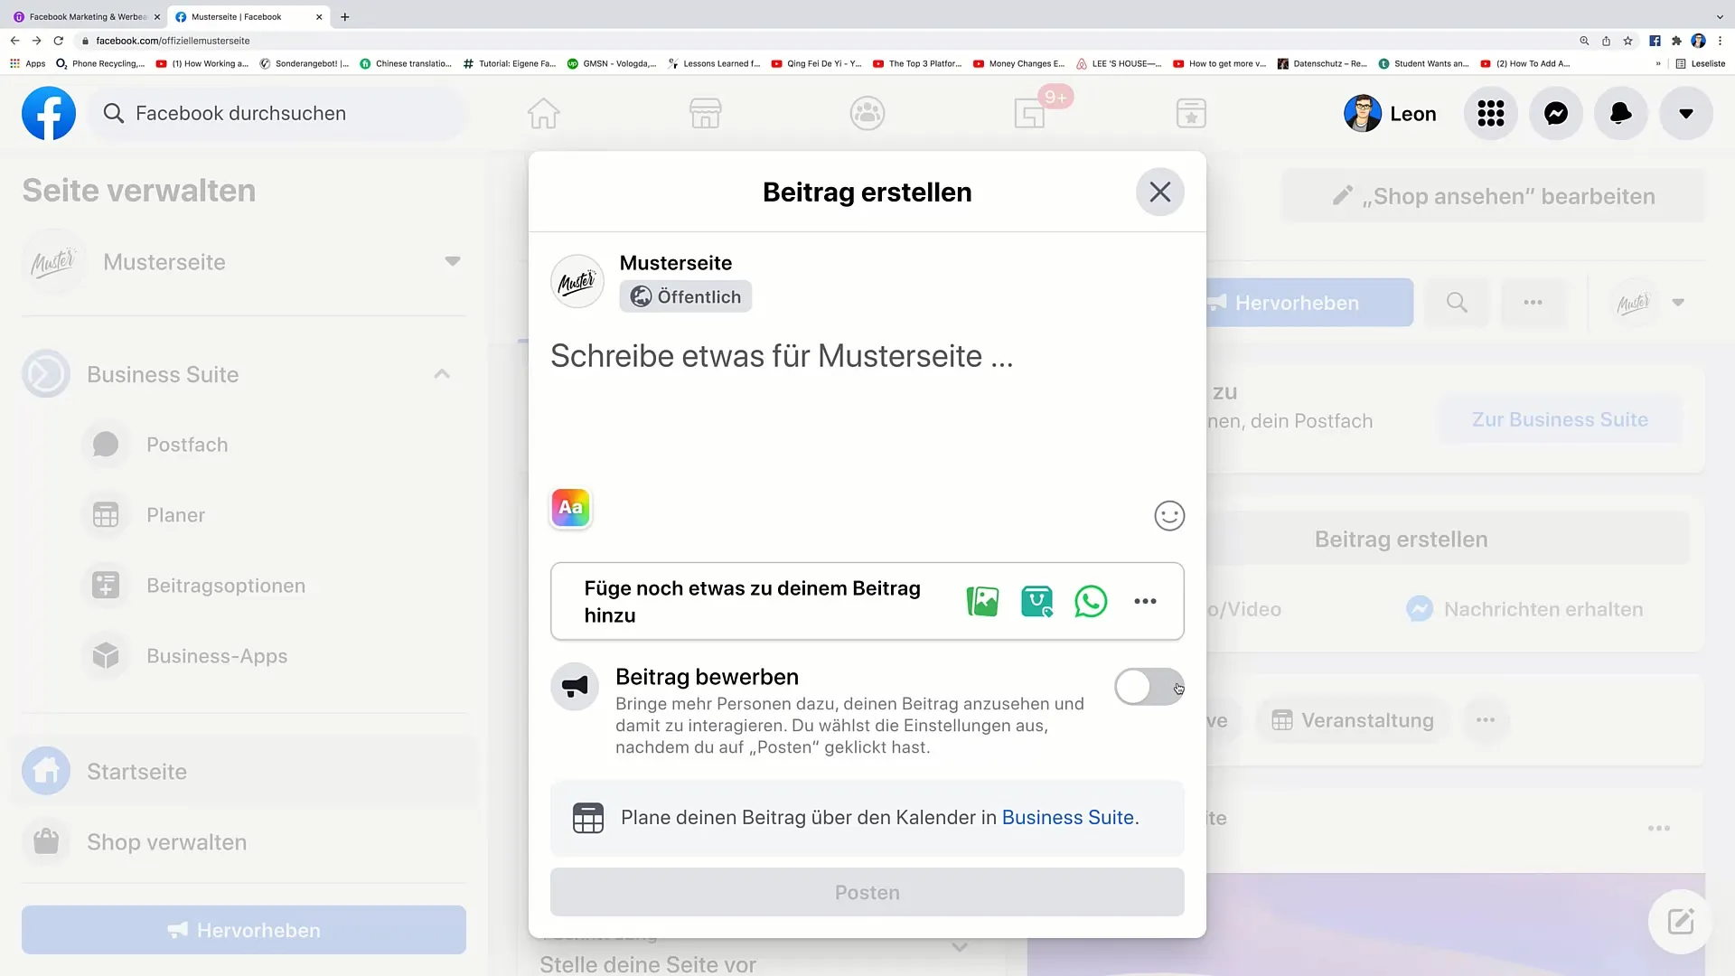The width and height of the screenshot is (1735, 976).
Task: Follow the Business Suite calendar link
Action: click(x=1067, y=817)
